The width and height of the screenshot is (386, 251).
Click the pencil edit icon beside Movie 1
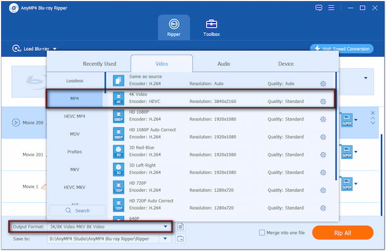[x=44, y=187]
